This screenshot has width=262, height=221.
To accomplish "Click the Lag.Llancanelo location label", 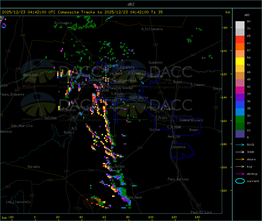I will pos(19,202).
